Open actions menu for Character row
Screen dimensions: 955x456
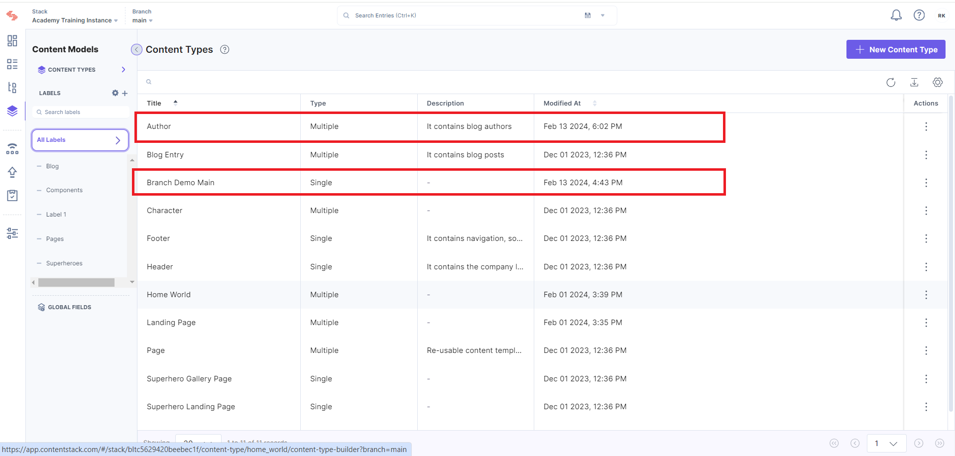click(926, 211)
